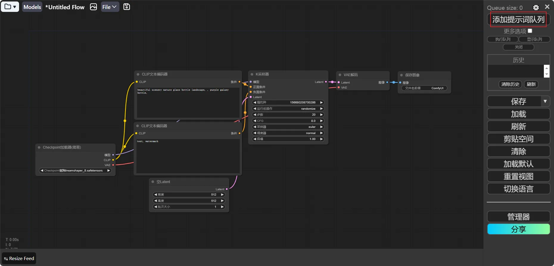
Task: Click the Latent output port on K采样器
Action: point(326,82)
